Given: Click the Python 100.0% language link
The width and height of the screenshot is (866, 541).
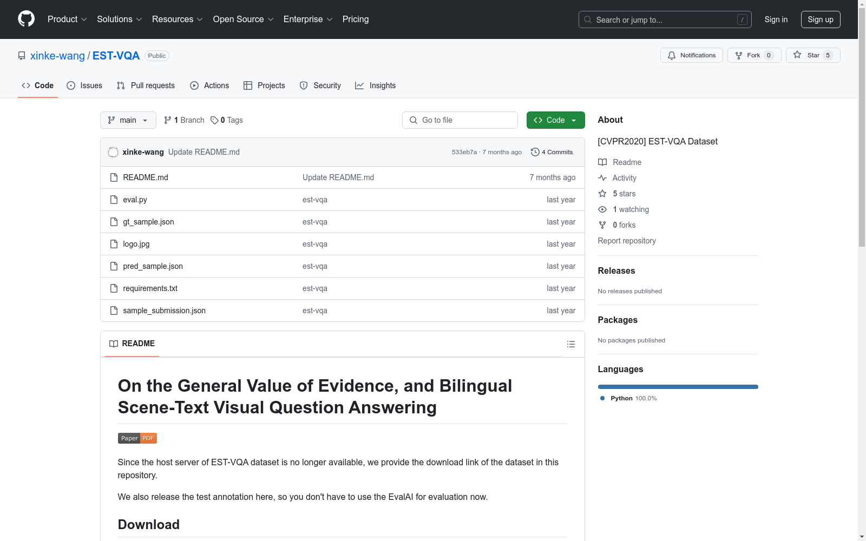Looking at the screenshot, I should [x=628, y=398].
